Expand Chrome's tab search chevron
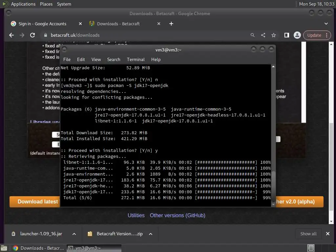Image resolution: width=336 pixels, height=252 pixels. point(326,24)
